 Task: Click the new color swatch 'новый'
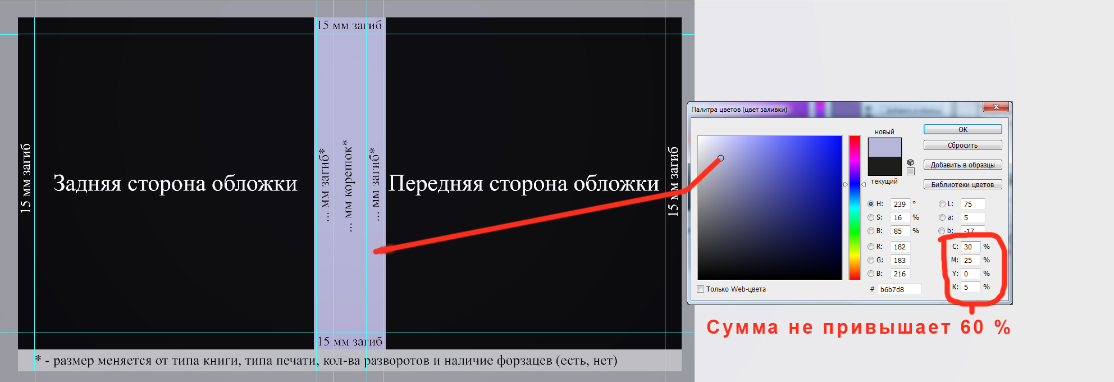tap(884, 147)
